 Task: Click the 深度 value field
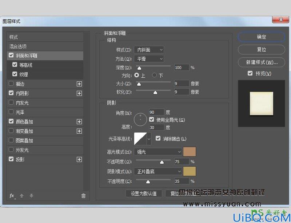click(182, 68)
